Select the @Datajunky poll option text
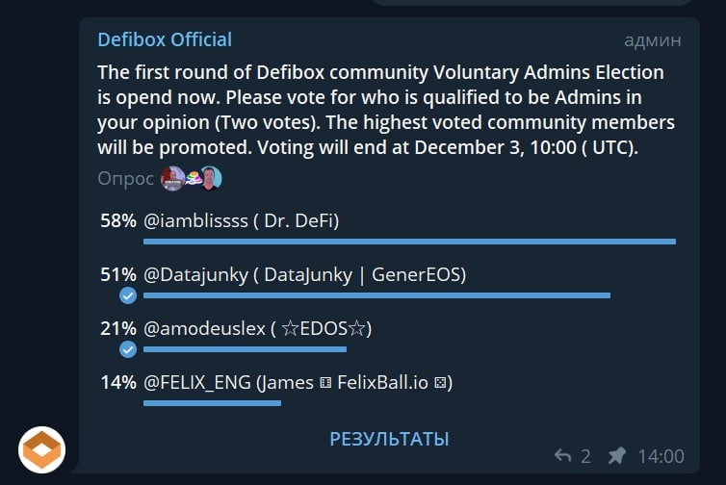This screenshot has width=726, height=485. coord(304,275)
